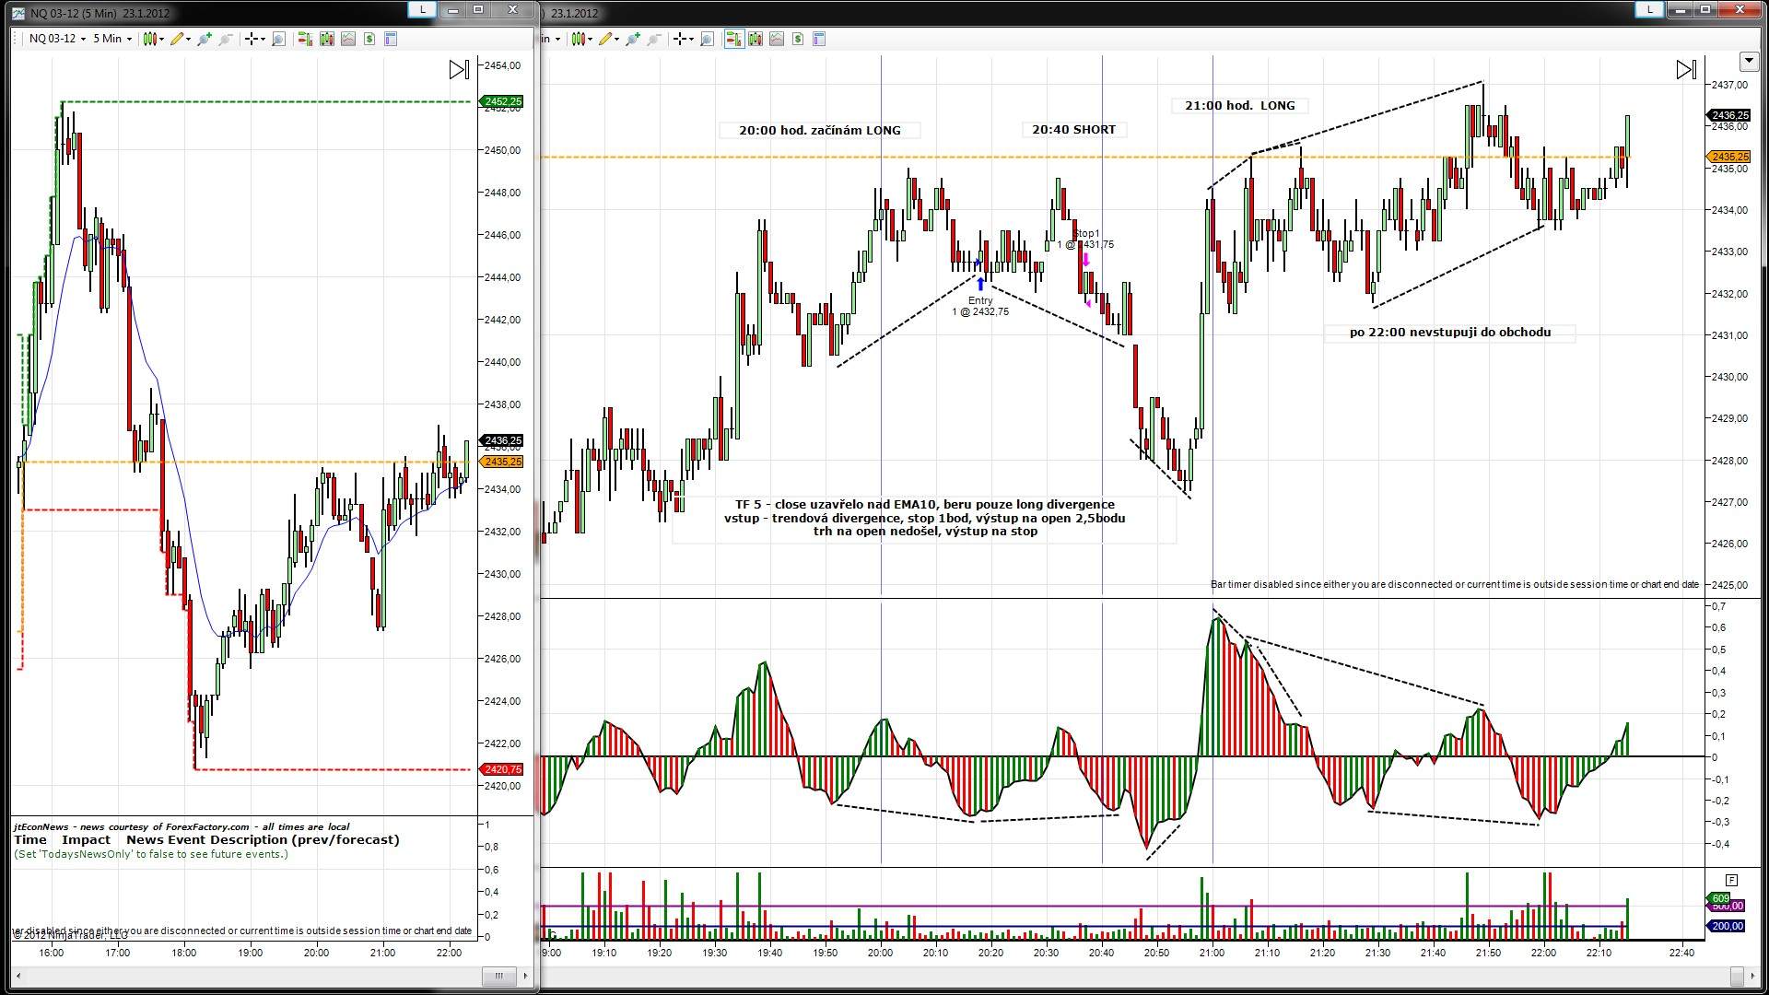The width and height of the screenshot is (1769, 995).
Task: Toggle the L link button on right window
Action: (x=1648, y=9)
